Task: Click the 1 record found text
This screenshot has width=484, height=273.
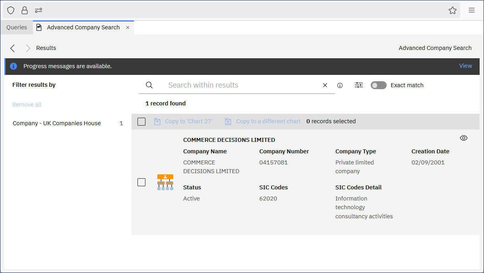Action: point(165,103)
